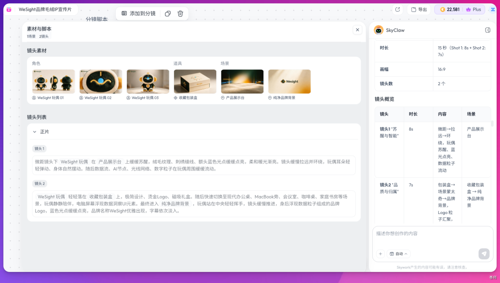Click the 添加到分镜 button label
500x283 pixels.
point(143,13)
